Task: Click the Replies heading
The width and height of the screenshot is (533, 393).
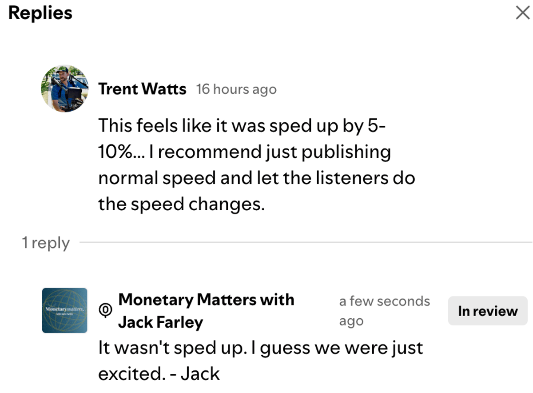Action: [x=40, y=13]
